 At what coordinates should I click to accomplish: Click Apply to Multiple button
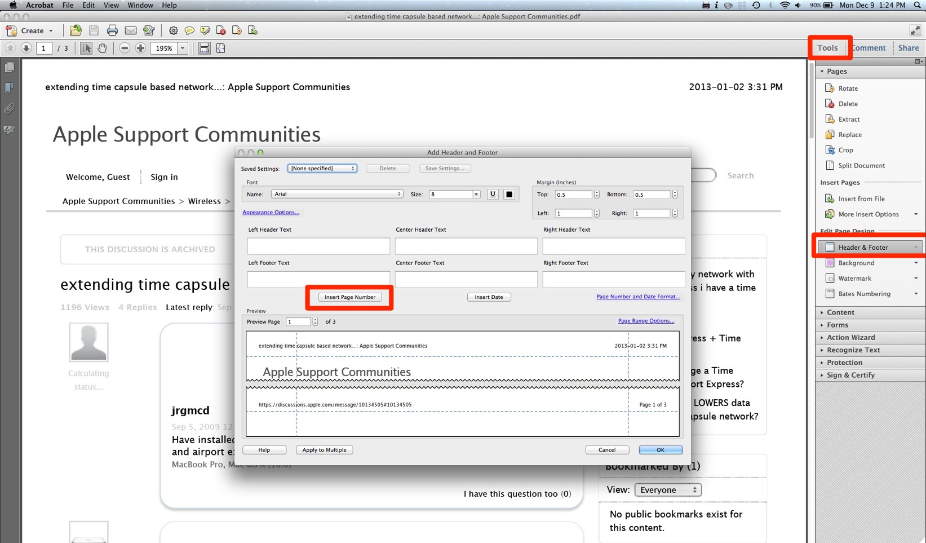coord(325,450)
